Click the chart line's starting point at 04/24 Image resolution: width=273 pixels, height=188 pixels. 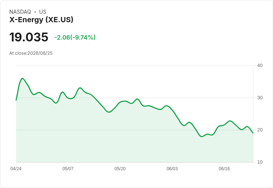pos(16,100)
